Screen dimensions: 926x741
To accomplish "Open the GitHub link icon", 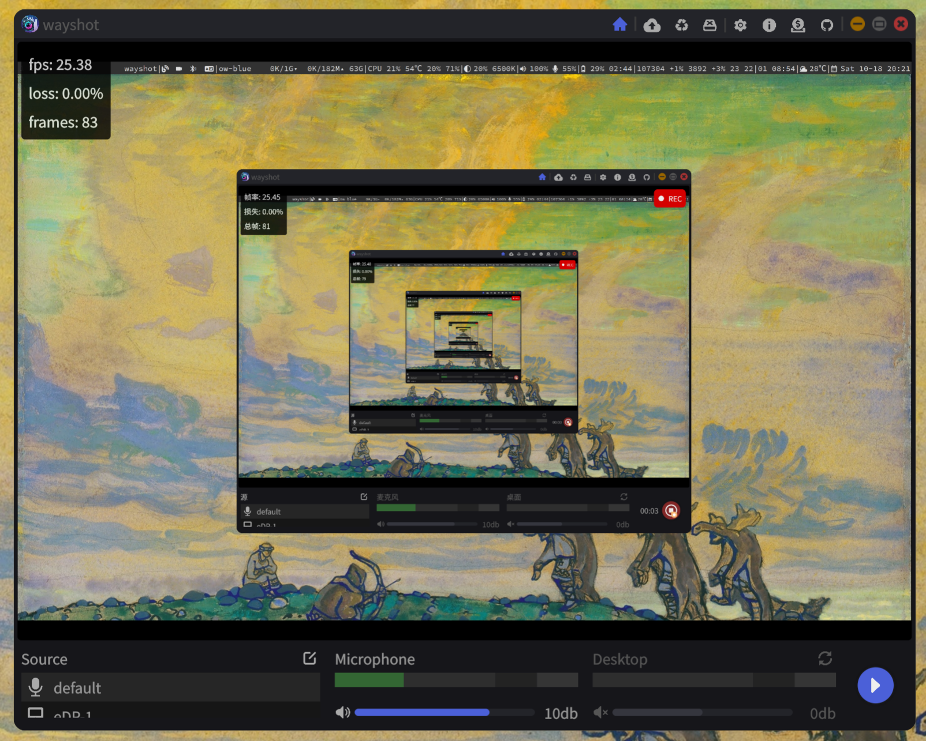I will [x=827, y=25].
